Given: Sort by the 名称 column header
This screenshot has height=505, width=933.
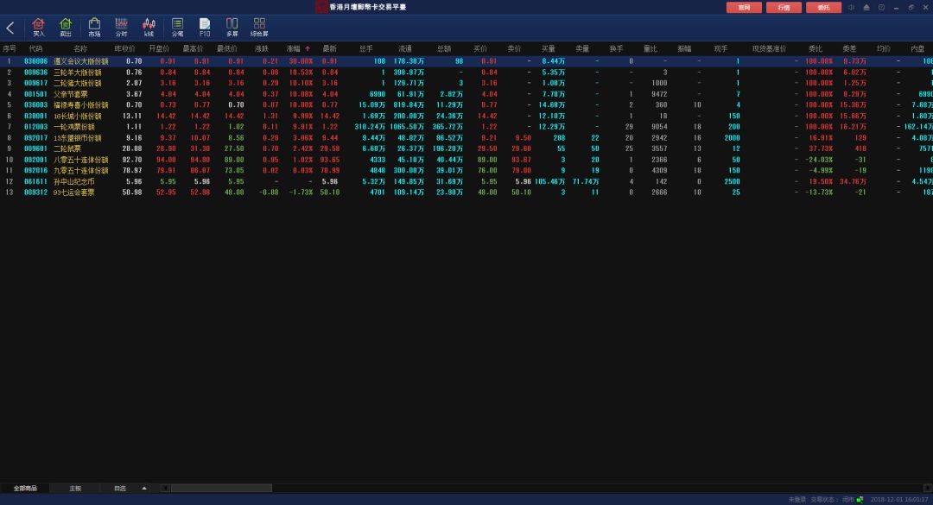Looking at the screenshot, I should [x=80, y=49].
